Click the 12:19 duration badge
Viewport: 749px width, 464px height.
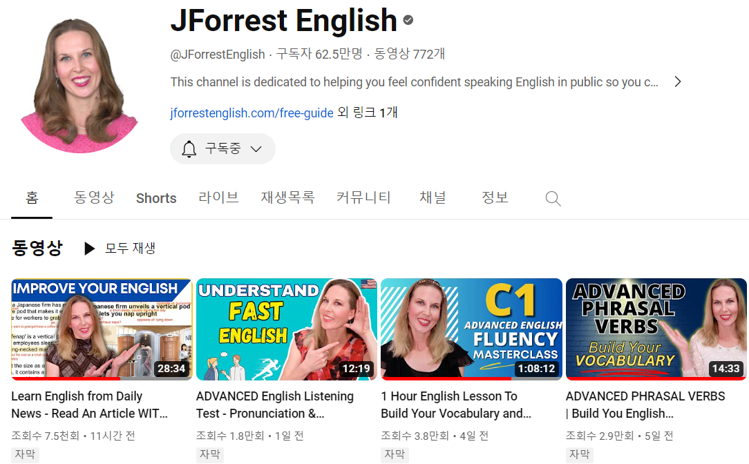357,369
